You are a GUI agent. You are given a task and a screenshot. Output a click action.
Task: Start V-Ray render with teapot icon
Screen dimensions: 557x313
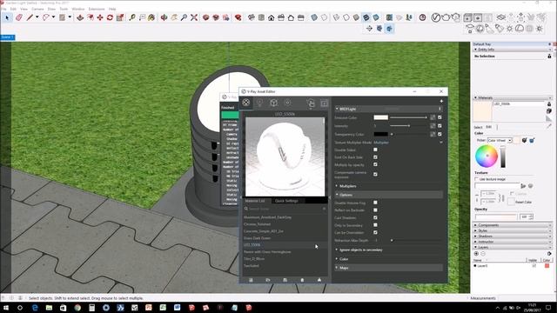pyautogui.click(x=446, y=17)
